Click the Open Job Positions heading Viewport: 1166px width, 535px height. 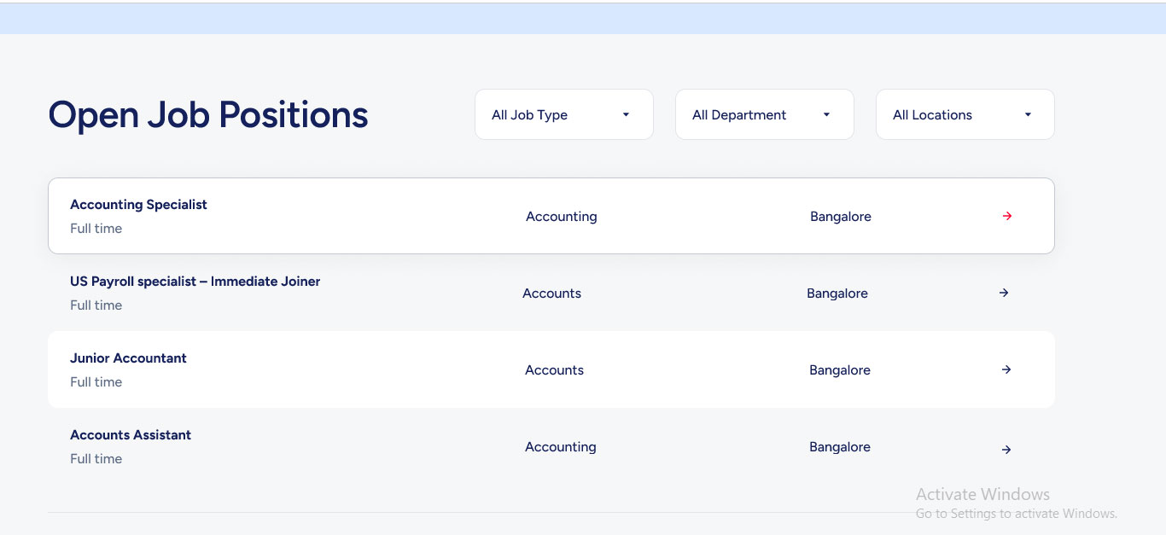click(x=208, y=114)
